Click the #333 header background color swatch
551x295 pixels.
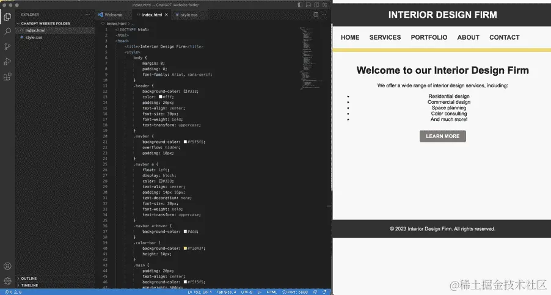coord(186,92)
